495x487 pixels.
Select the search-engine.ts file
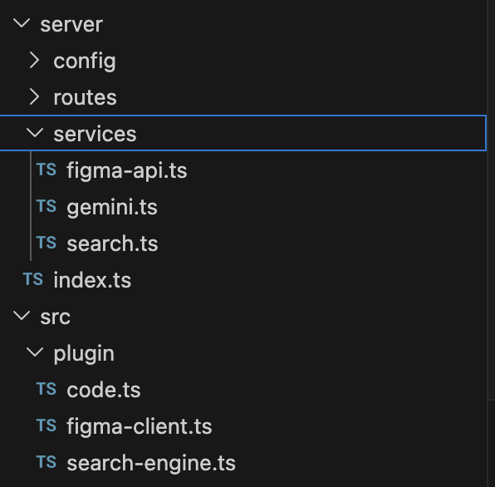[x=151, y=463]
